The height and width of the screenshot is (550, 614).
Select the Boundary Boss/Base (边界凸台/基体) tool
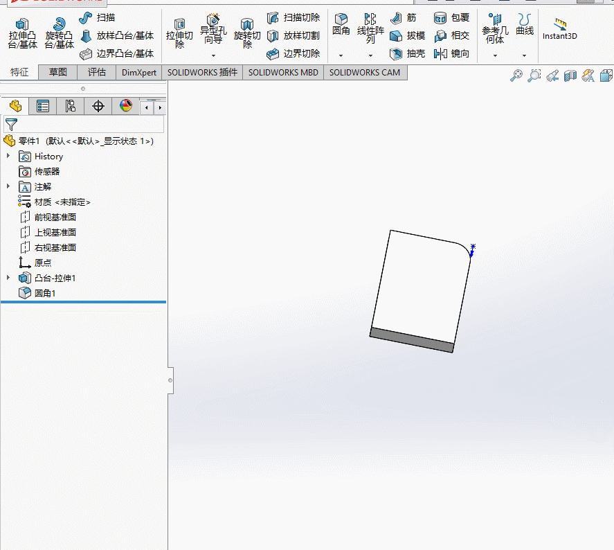(117, 53)
